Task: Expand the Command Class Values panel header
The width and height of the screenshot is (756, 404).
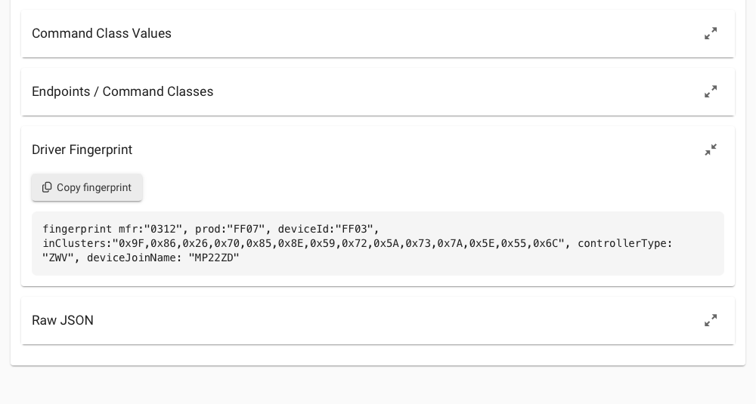Action: pyautogui.click(x=101, y=33)
